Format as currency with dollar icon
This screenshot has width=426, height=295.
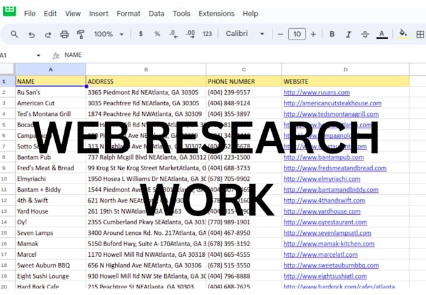pyautogui.click(x=141, y=34)
